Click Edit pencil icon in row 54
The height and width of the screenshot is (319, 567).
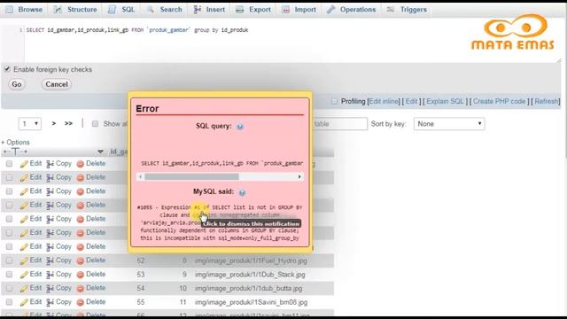coord(24,289)
